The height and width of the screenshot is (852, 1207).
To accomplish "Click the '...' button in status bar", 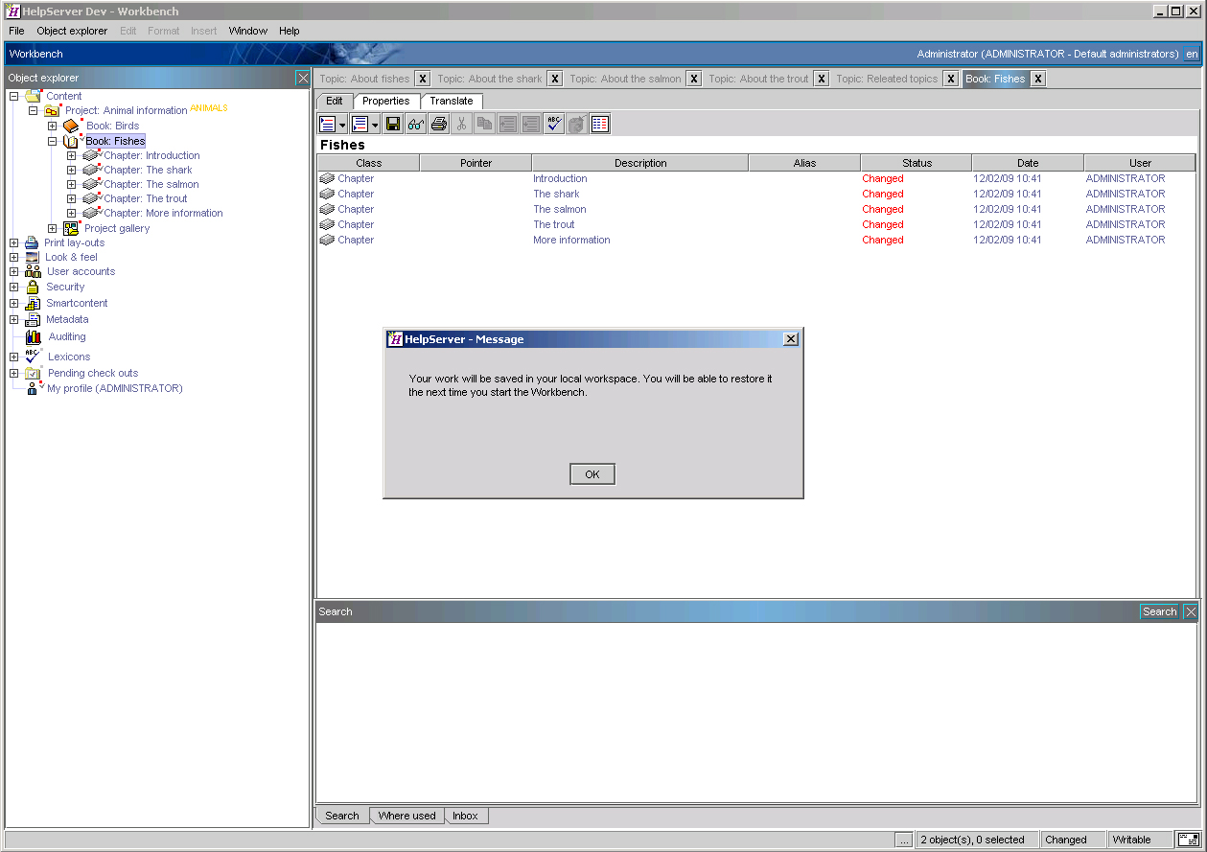I will point(904,840).
